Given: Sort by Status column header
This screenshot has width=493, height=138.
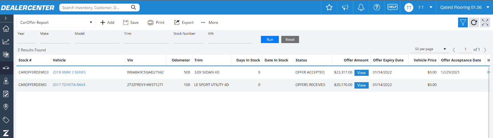Looking at the screenshot, I should coord(301,60).
